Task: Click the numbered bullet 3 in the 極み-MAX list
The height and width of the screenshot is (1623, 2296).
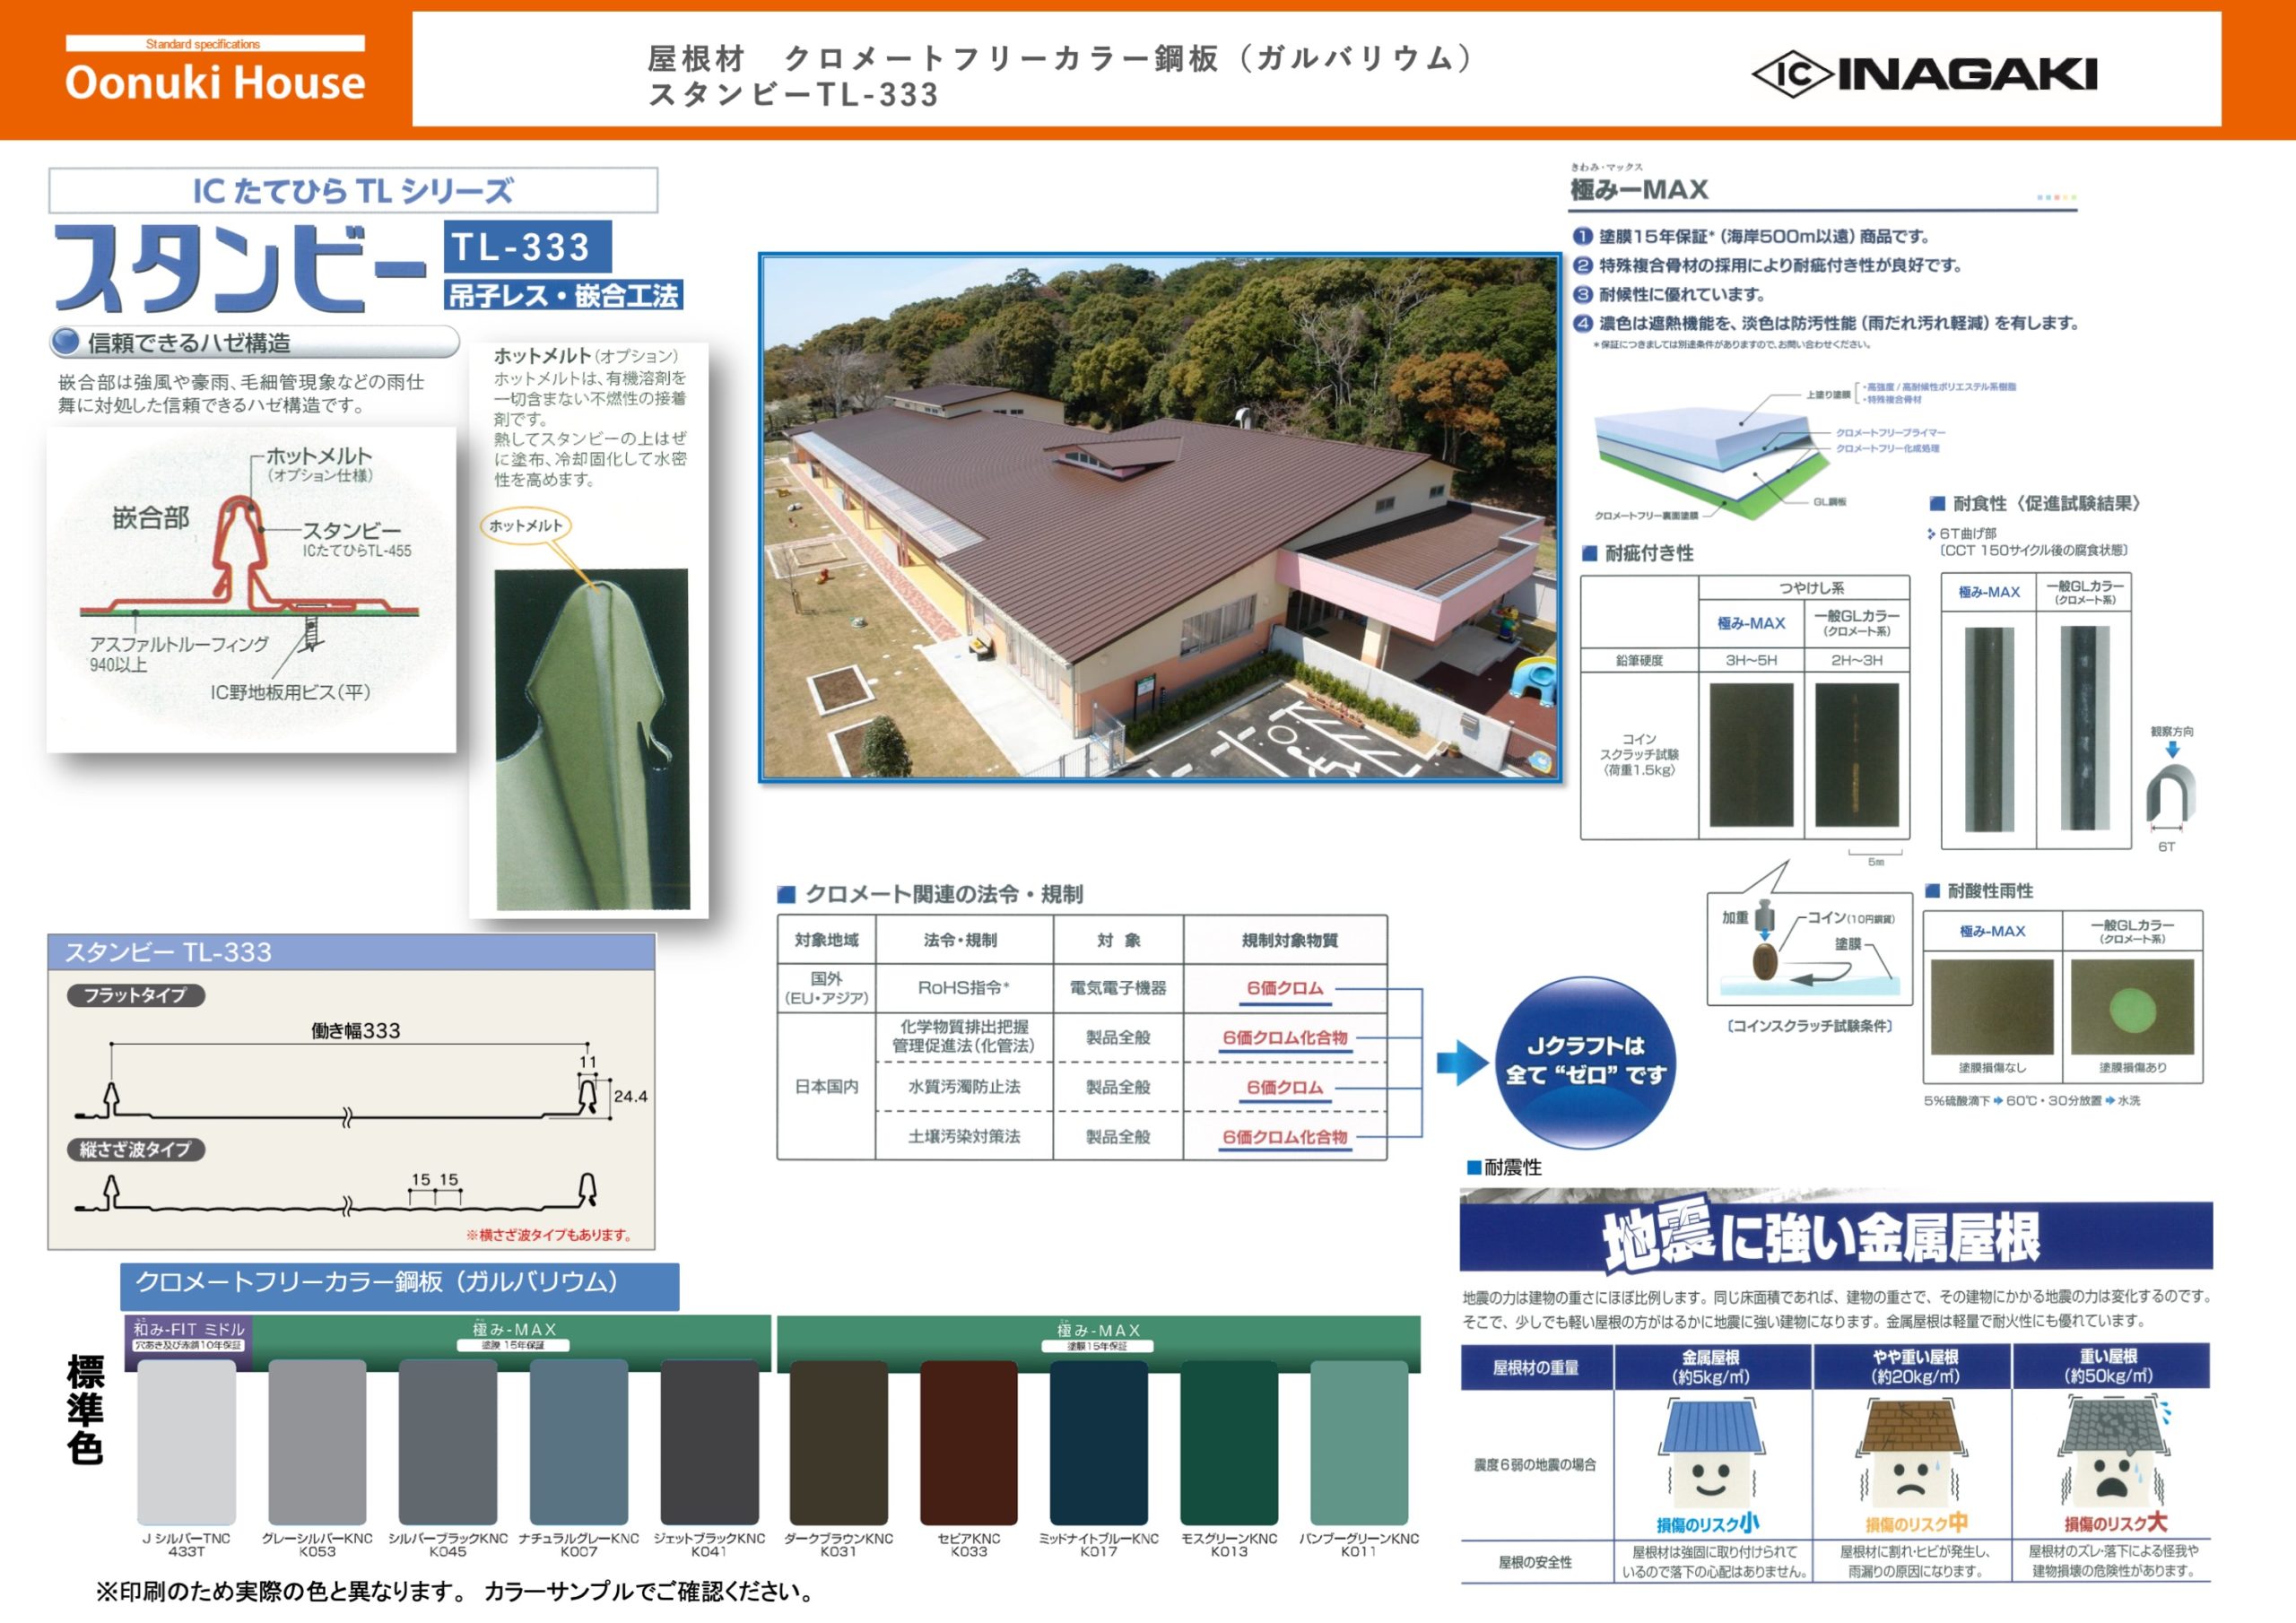Action: [1582, 294]
